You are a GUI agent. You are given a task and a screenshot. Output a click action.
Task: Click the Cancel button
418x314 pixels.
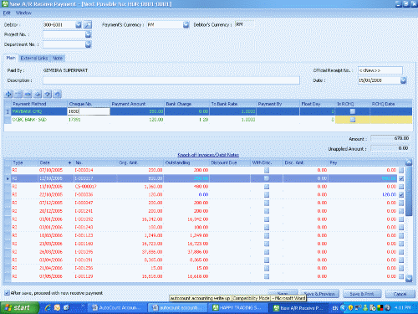point(400,294)
